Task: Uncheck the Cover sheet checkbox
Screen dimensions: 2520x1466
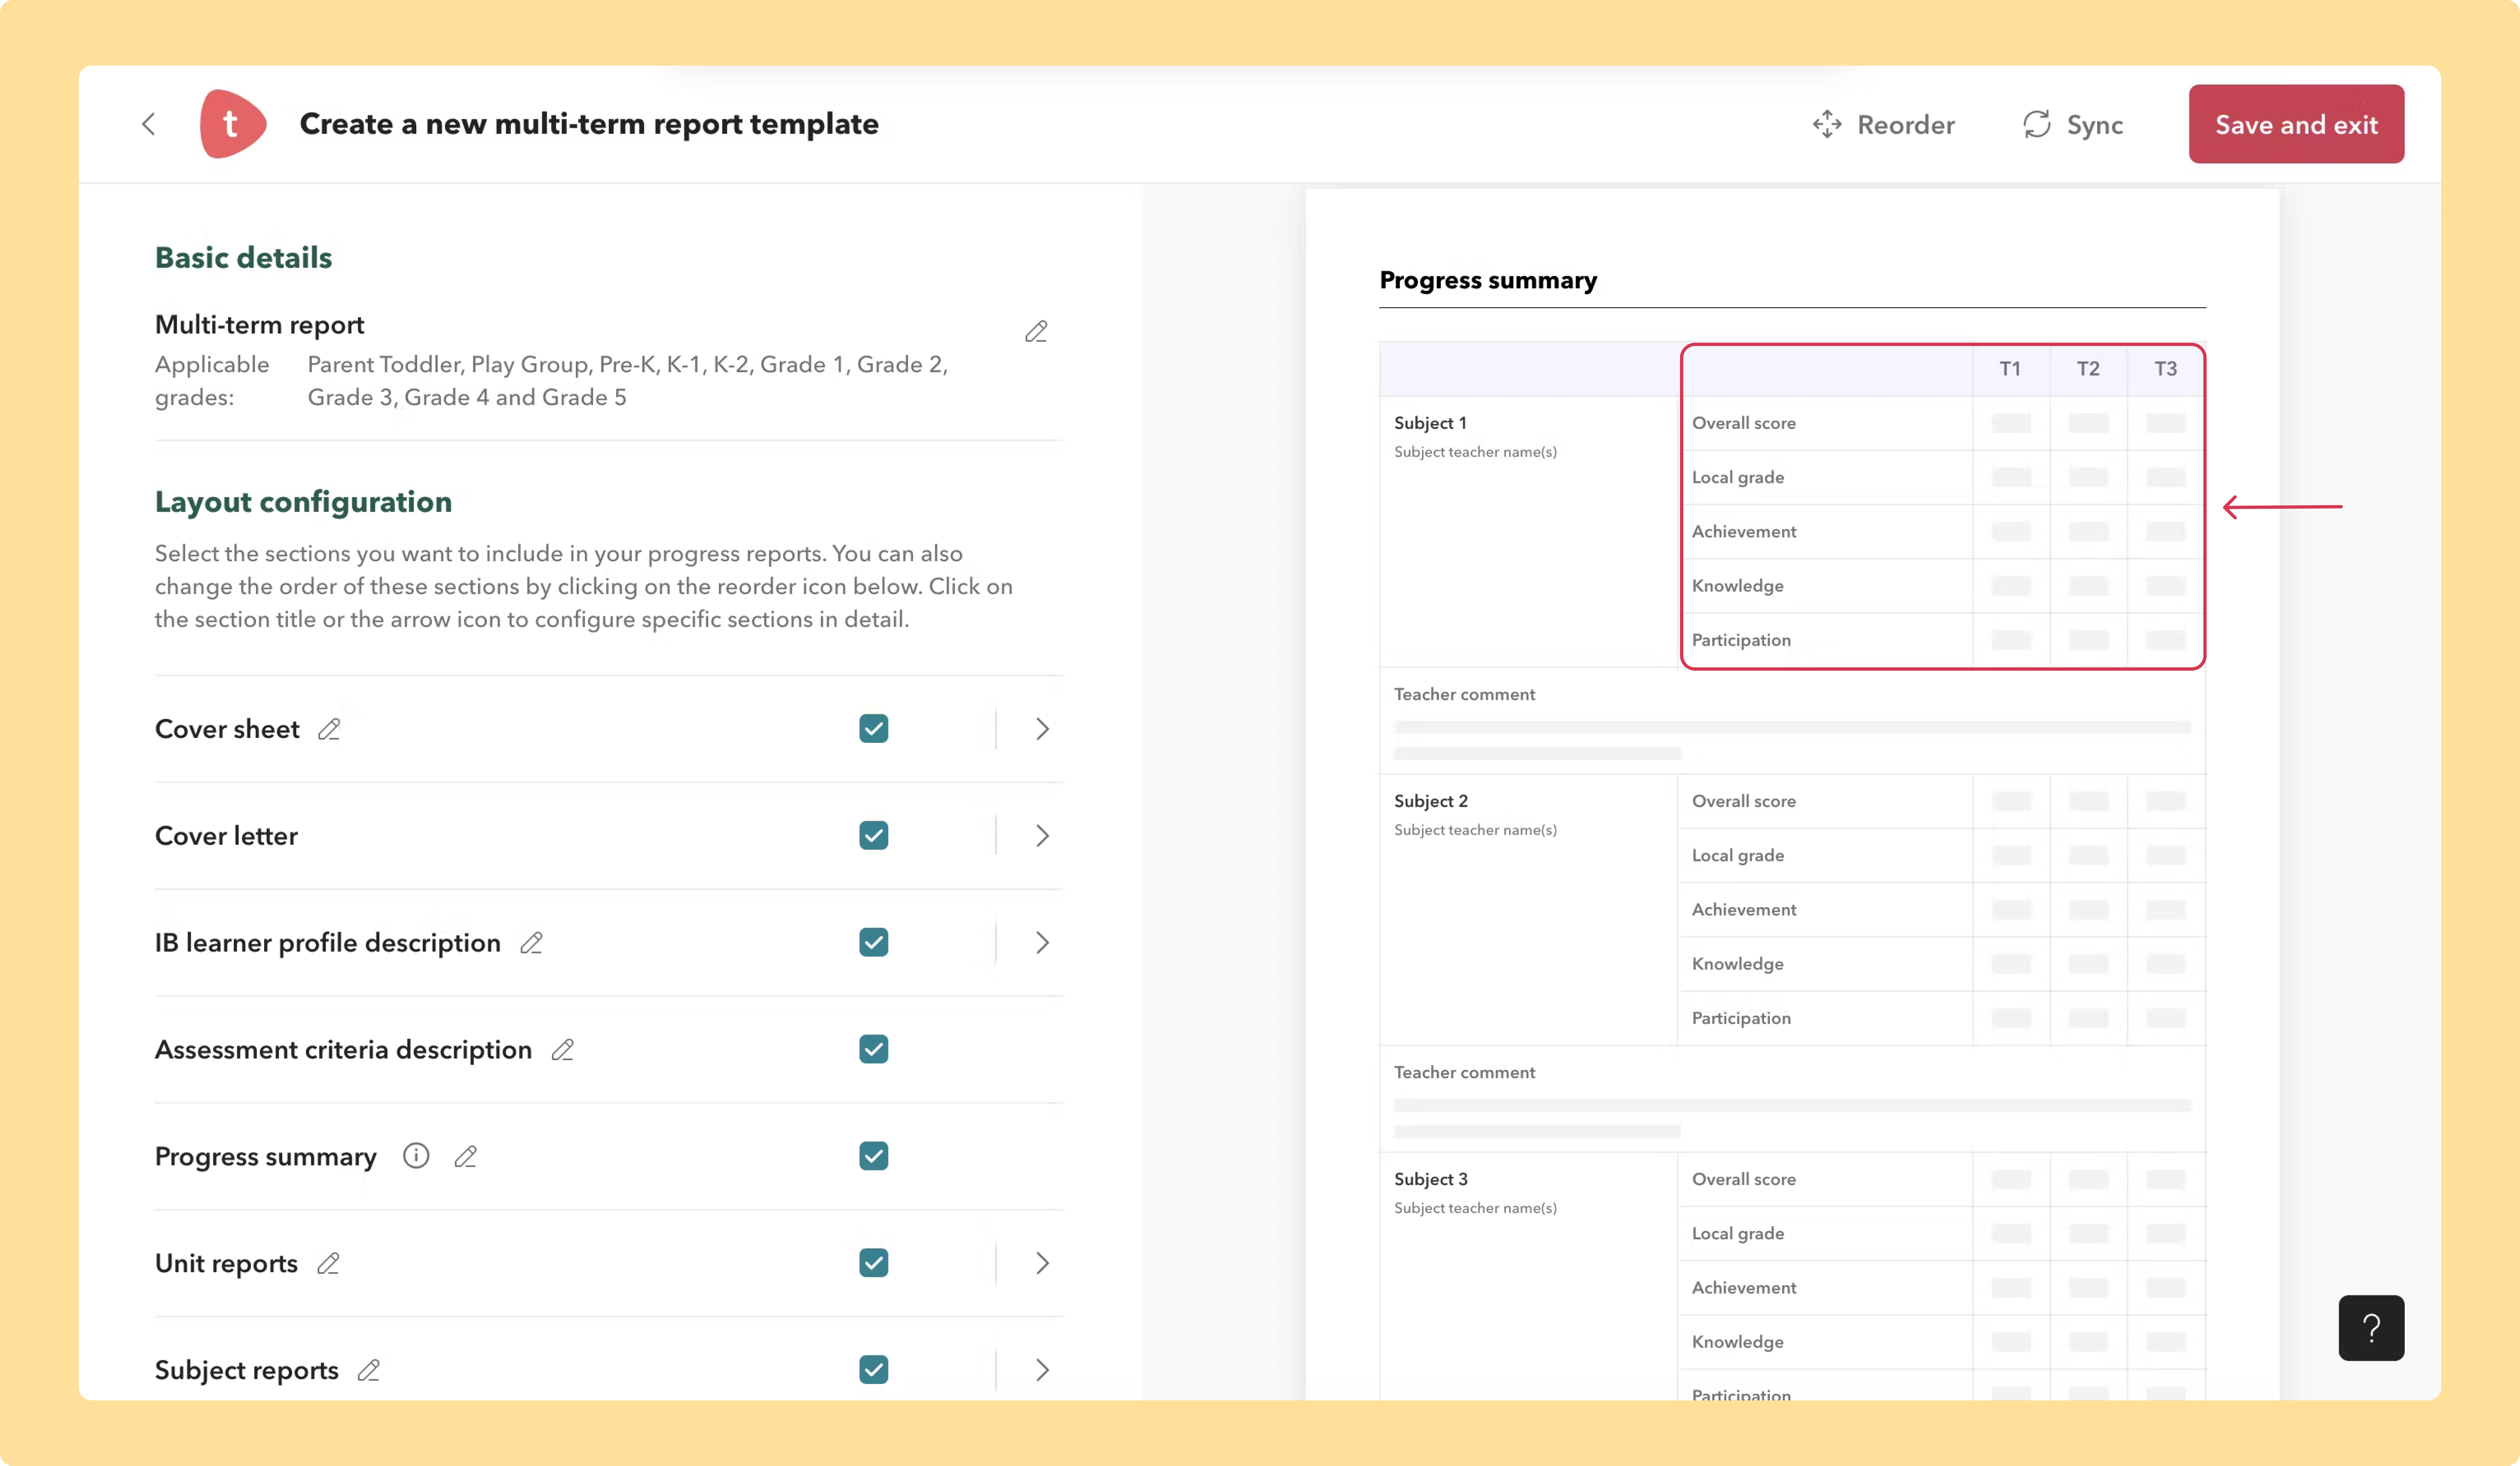Action: [x=874, y=728]
